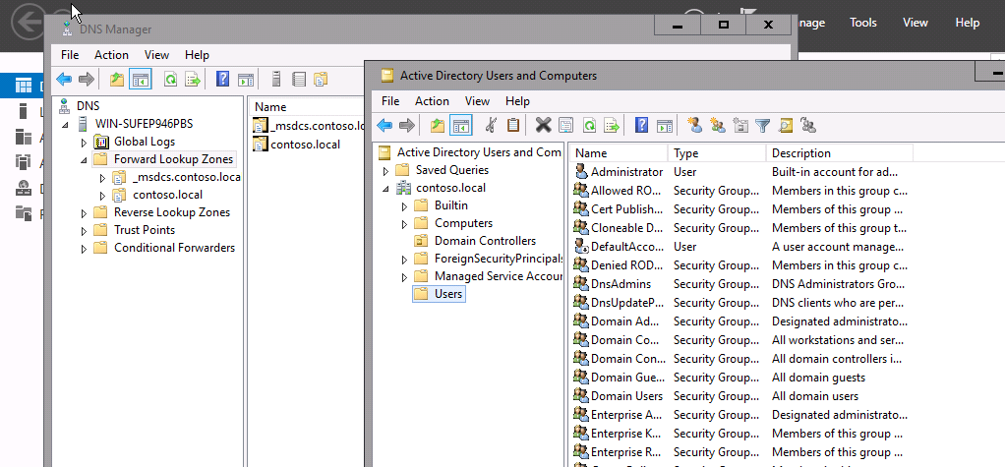Expand the Saved Queries node
Viewport: 1005px width, 467px height.
point(385,171)
